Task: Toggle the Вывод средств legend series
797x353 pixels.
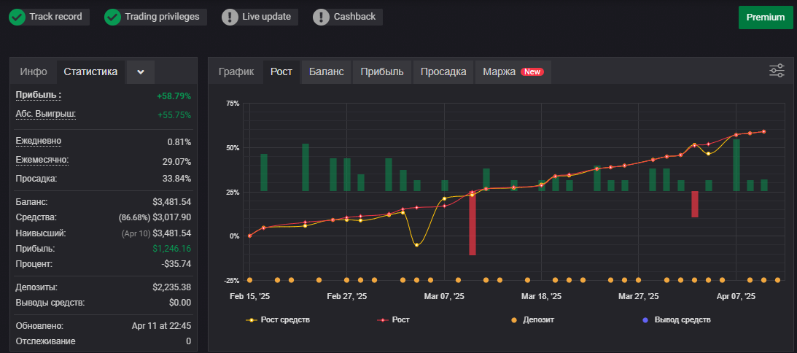Action: (676, 320)
